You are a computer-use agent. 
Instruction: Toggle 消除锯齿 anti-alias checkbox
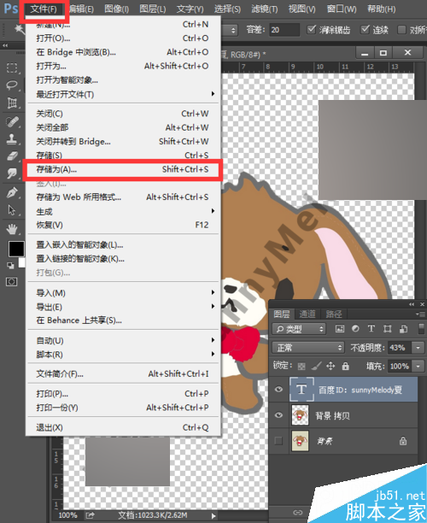point(312,29)
